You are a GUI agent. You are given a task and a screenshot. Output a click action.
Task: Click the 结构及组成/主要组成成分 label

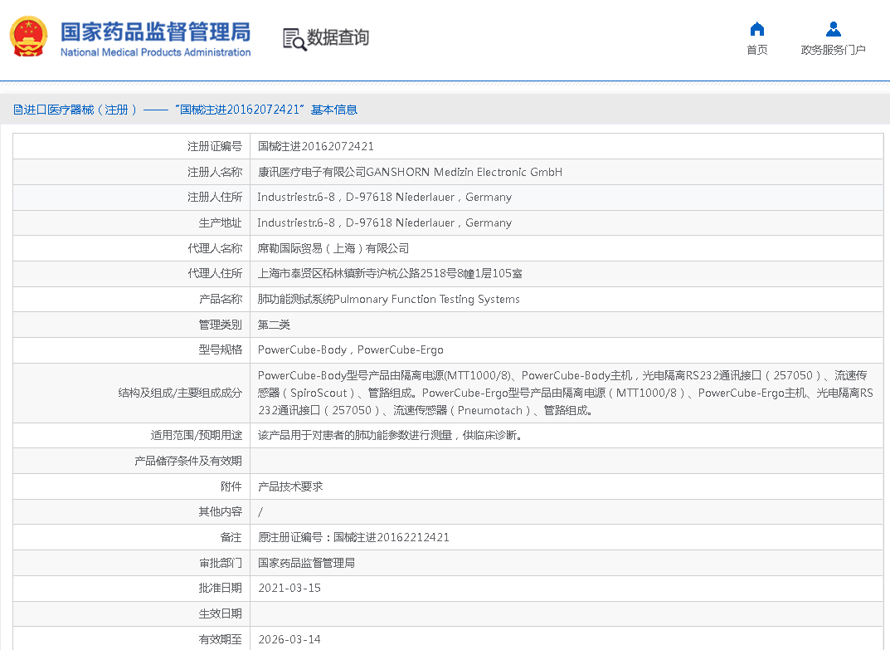tap(180, 393)
